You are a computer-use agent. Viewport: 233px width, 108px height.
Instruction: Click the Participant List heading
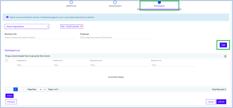[12, 50]
